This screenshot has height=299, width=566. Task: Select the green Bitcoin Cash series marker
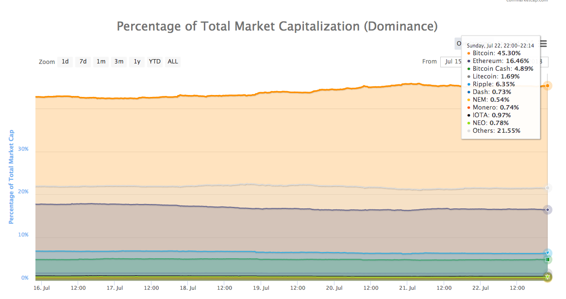(x=549, y=260)
